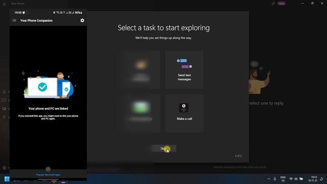Click the blurred upper-left task card
The height and width of the screenshot is (184, 327).
(x=141, y=70)
